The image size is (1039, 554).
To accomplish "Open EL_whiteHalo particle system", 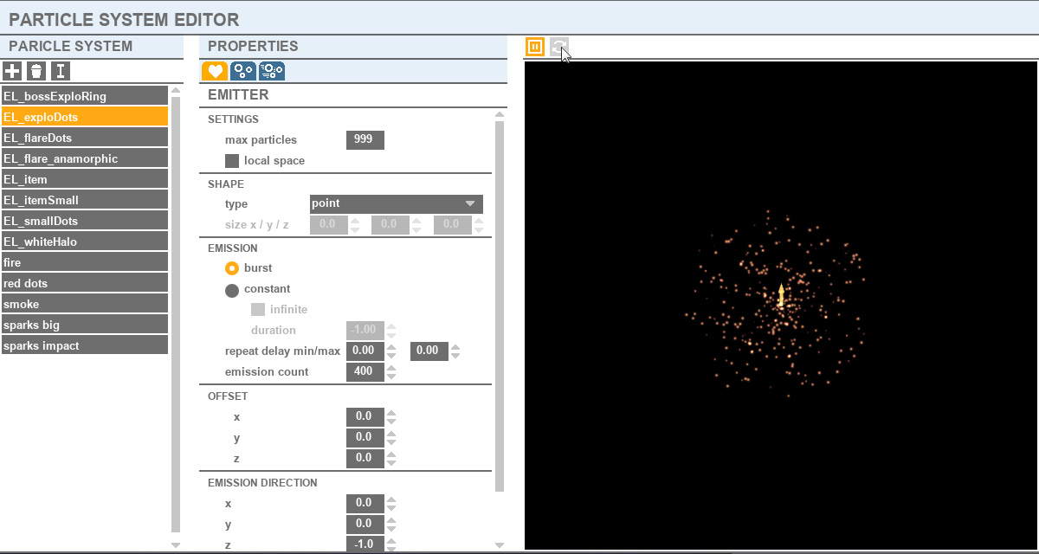I will pyautogui.click(x=85, y=242).
